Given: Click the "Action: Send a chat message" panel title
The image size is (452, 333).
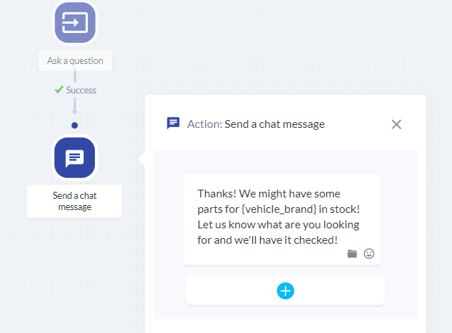Looking at the screenshot, I should [256, 124].
